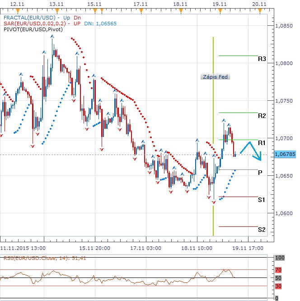The height and width of the screenshot is (301, 300).
Task: Select the R3 resistance pivot line label
Action: pos(262,59)
